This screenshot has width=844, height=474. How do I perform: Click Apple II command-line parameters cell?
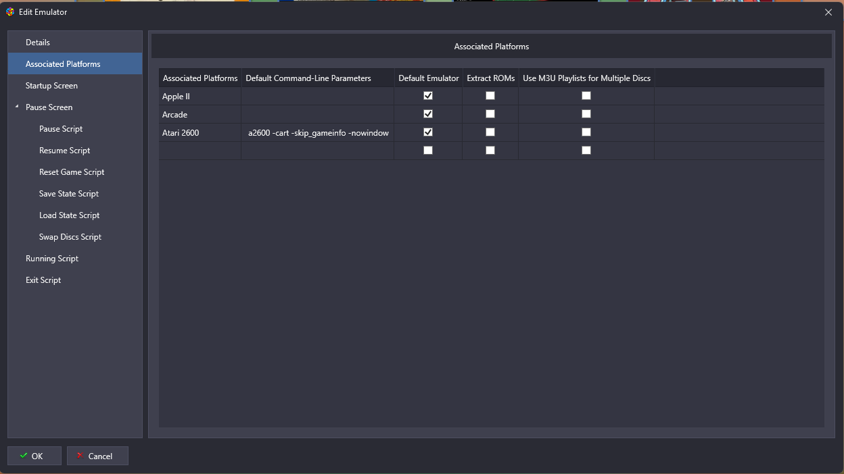[318, 96]
